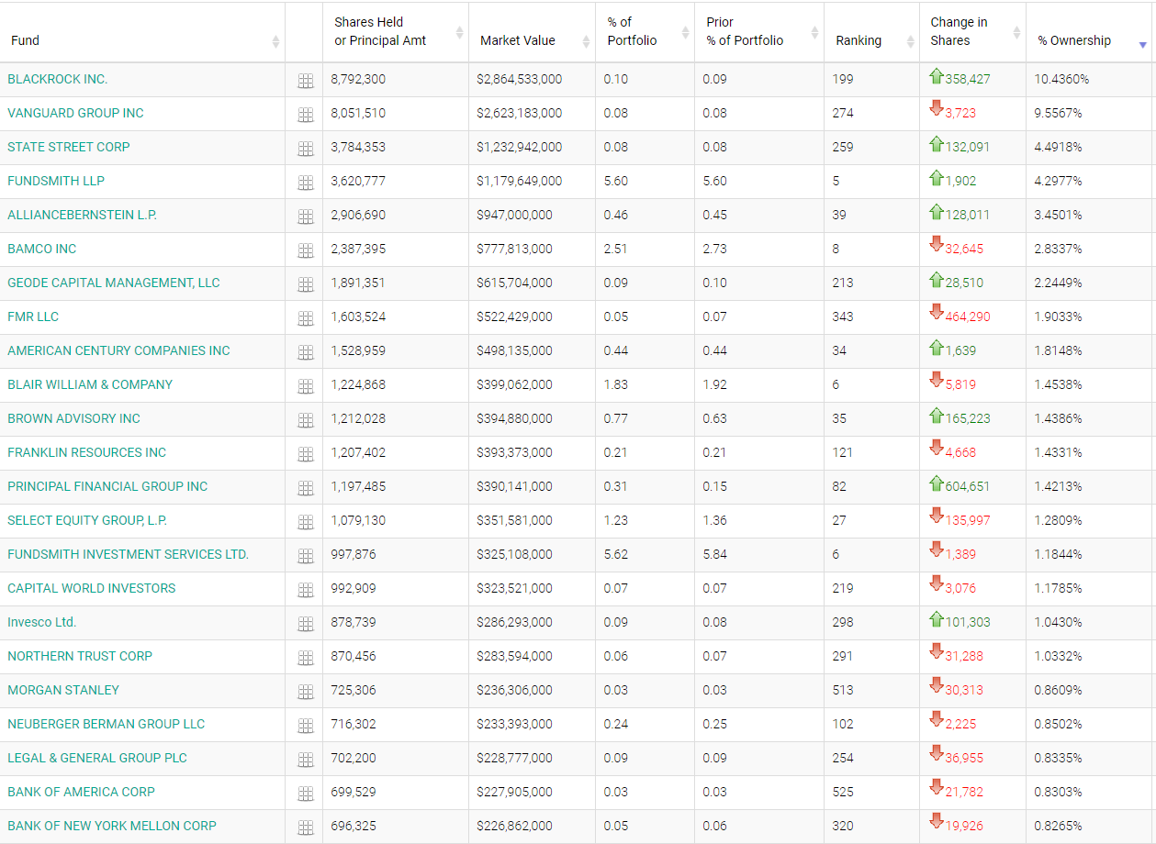Open grid icon in PRINCIPAL FINANCIAL GROUP row
The height and width of the screenshot is (844, 1156).
(x=306, y=488)
